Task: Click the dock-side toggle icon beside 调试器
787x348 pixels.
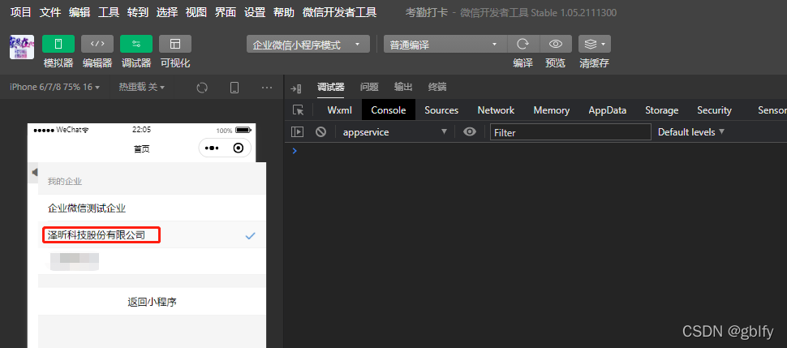Action: coord(296,89)
